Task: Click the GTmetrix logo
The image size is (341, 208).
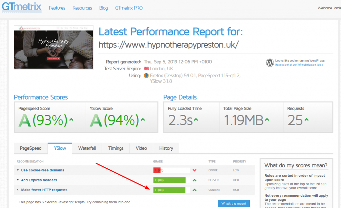Action: pos(22,7)
